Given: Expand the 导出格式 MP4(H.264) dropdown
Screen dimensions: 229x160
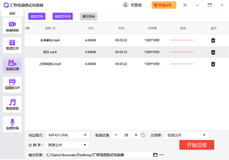Looking at the screenshot, I should [68, 135].
